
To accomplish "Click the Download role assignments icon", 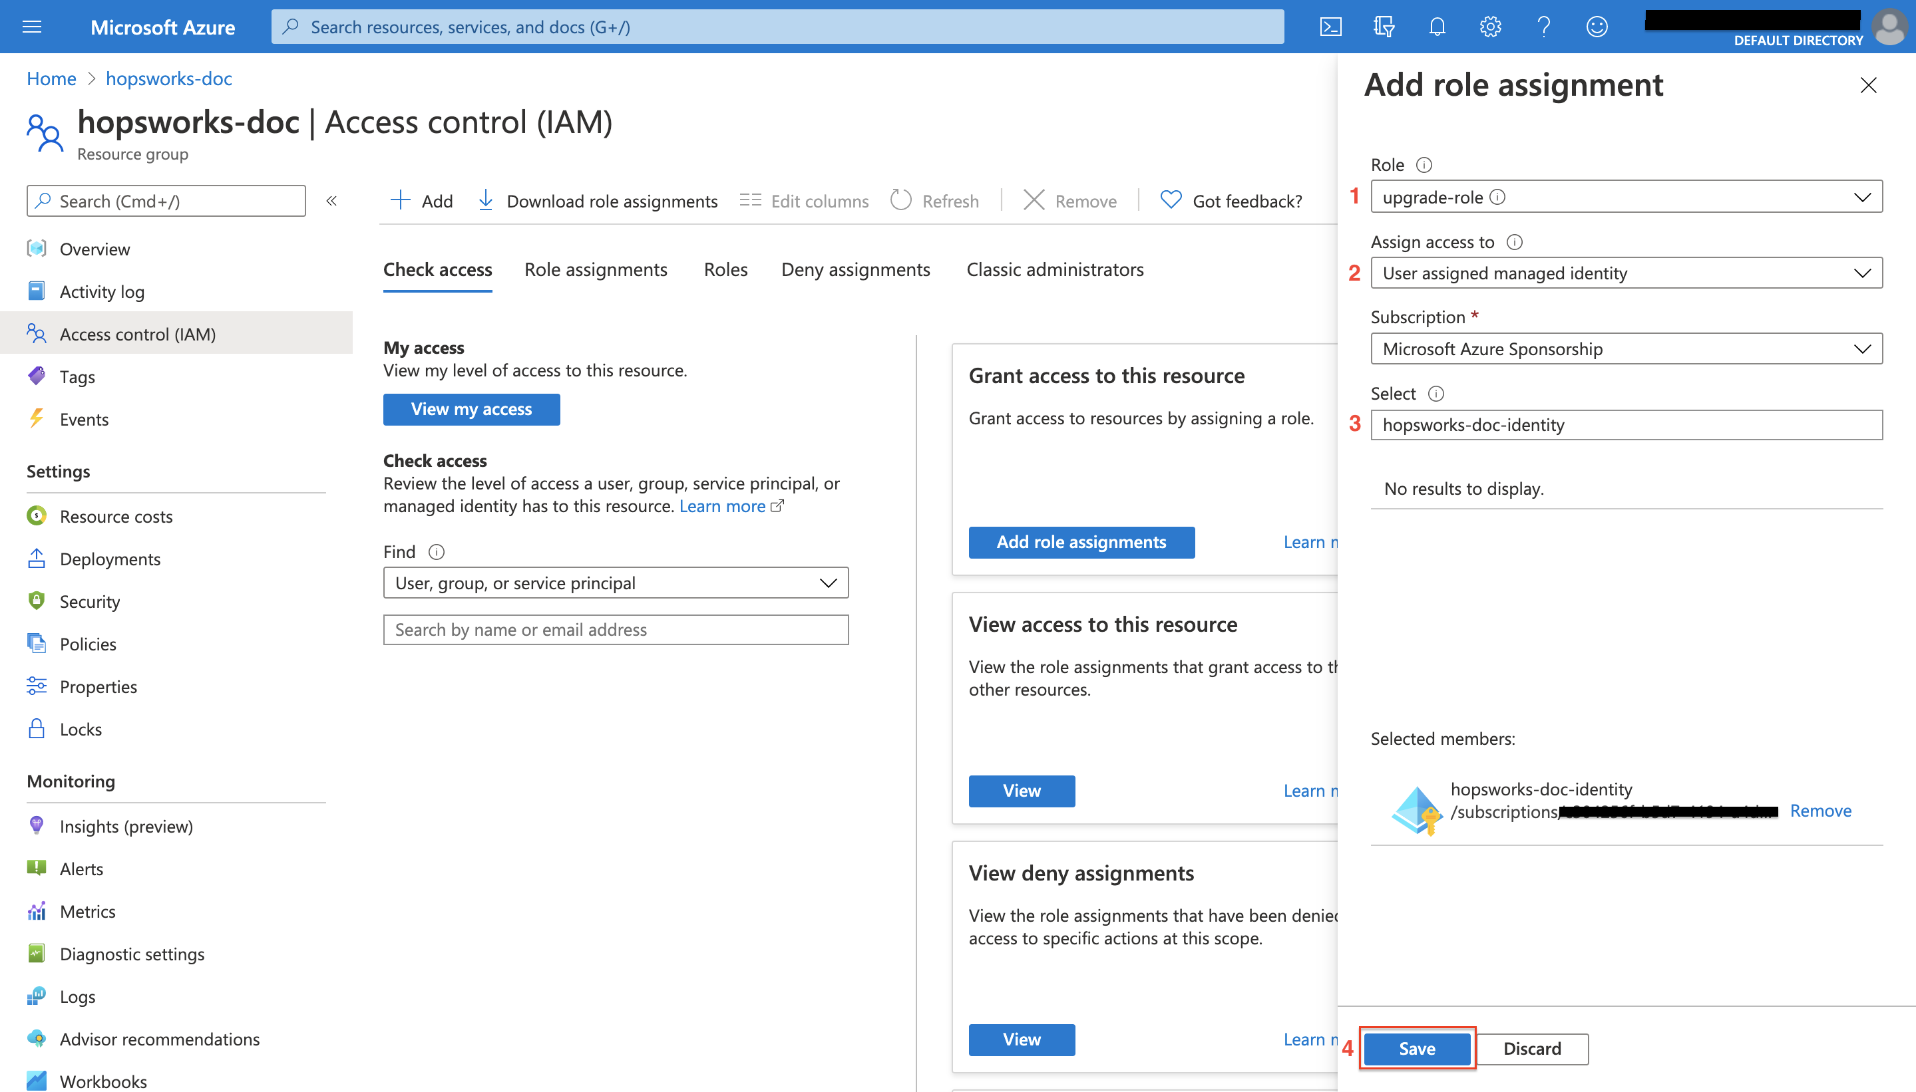I will tap(486, 200).
